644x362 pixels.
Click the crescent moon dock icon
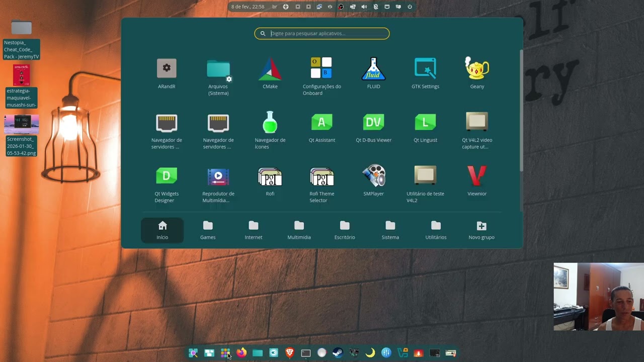(370, 353)
